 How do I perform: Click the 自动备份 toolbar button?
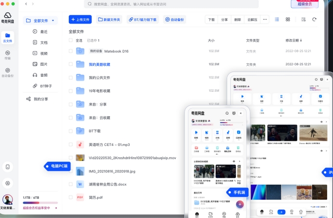pyautogui.click(x=175, y=20)
